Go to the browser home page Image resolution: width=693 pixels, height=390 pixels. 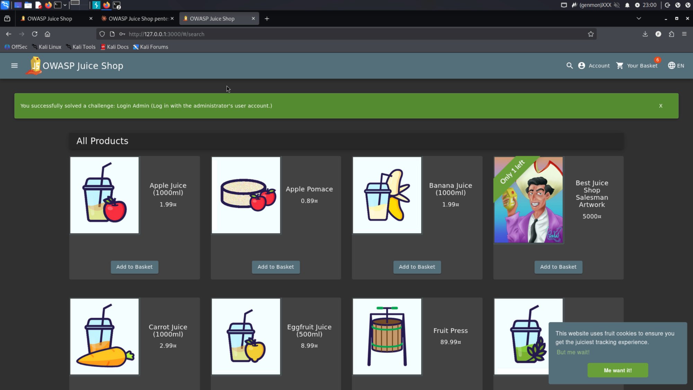pyautogui.click(x=47, y=34)
